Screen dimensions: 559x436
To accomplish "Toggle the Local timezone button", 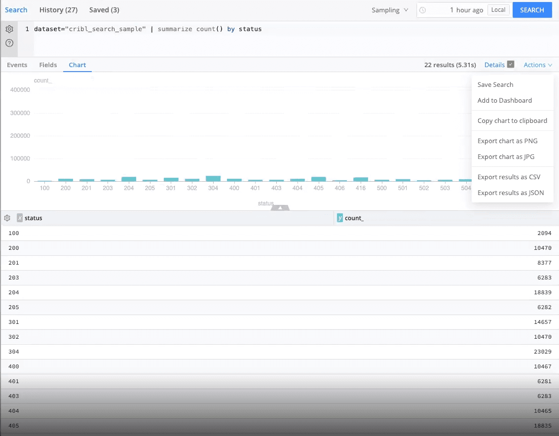I will [x=498, y=10].
